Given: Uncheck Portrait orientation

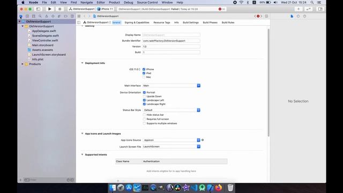Looking at the screenshot, I should pos(144,93).
